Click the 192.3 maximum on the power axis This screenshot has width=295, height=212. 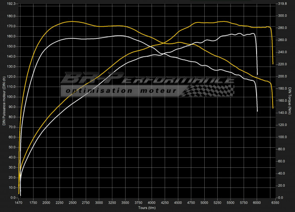12,4
